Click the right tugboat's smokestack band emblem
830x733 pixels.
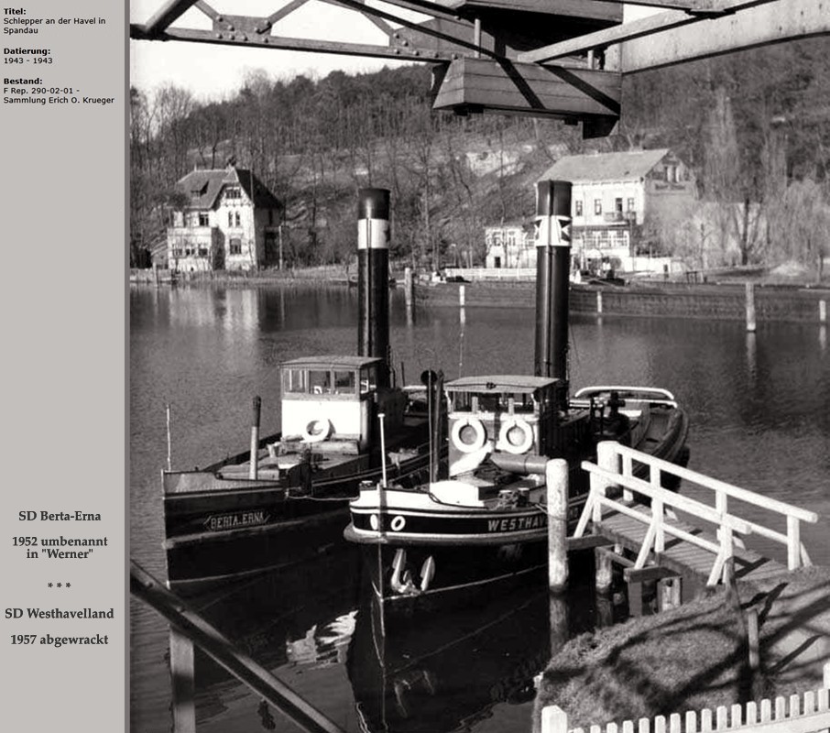click(553, 231)
